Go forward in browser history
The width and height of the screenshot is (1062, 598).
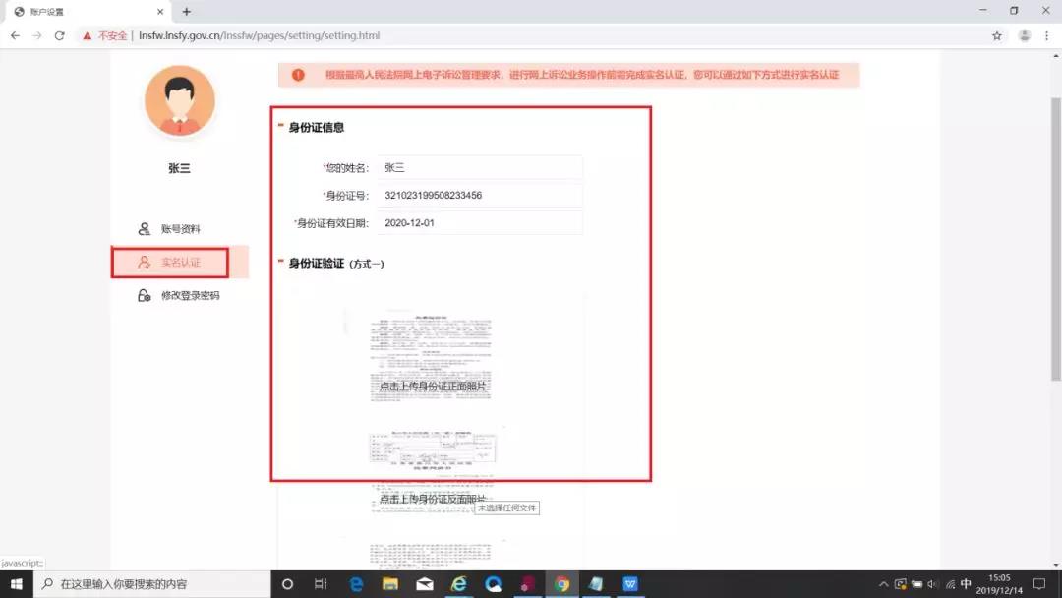[x=37, y=35]
